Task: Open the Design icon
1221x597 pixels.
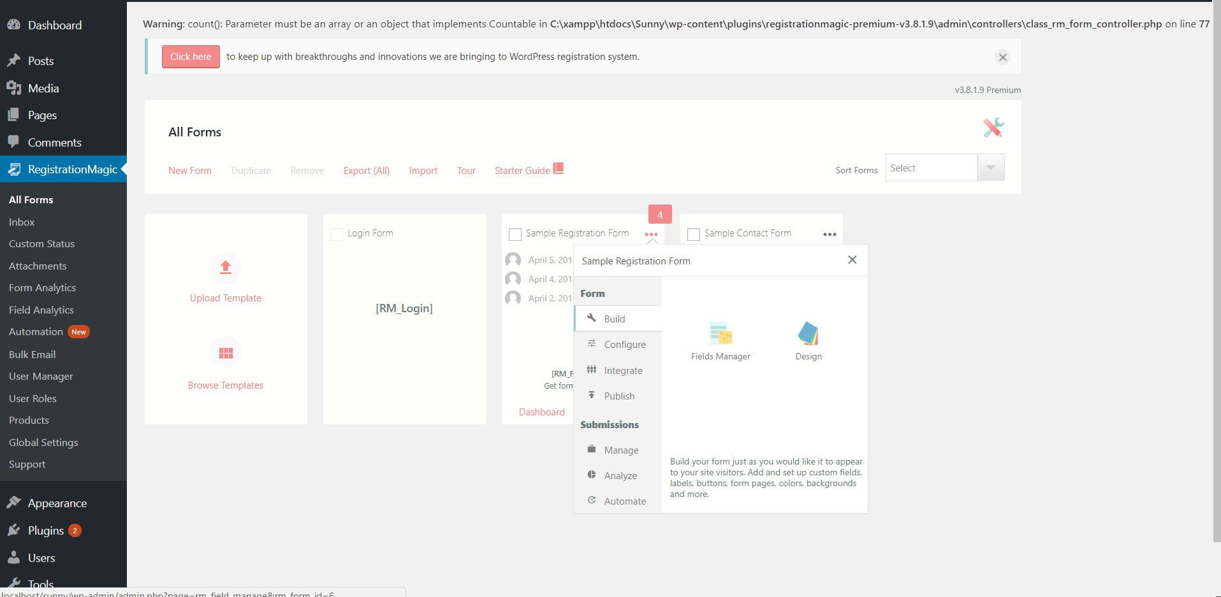Action: 808,333
